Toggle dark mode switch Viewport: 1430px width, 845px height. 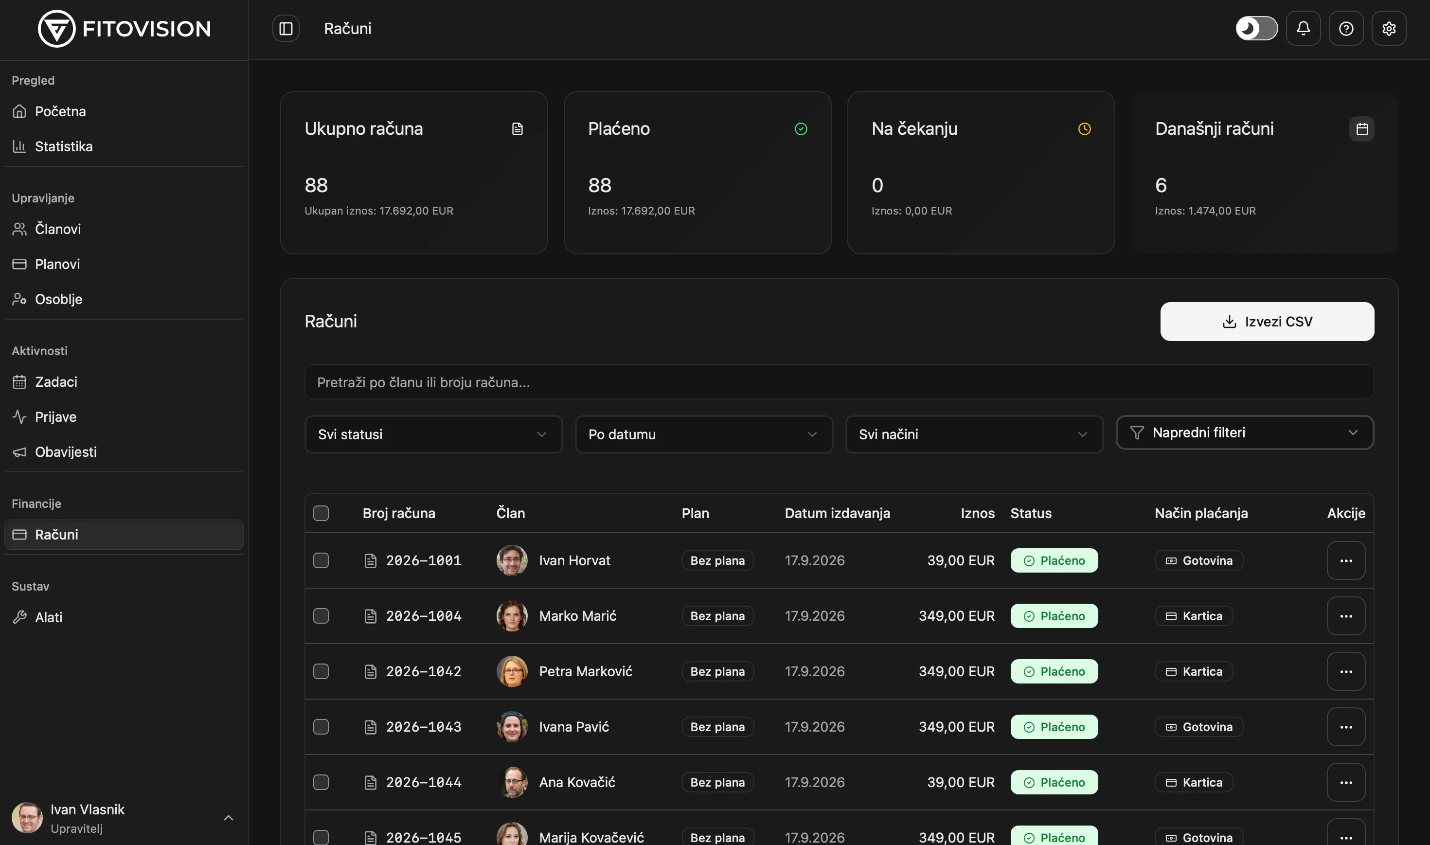(1256, 29)
